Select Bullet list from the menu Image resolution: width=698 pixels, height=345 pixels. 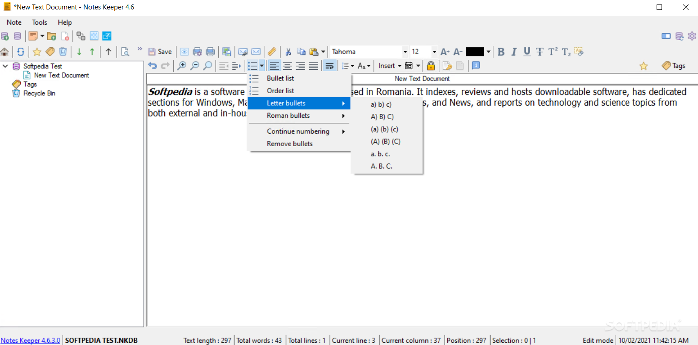pyautogui.click(x=299, y=78)
